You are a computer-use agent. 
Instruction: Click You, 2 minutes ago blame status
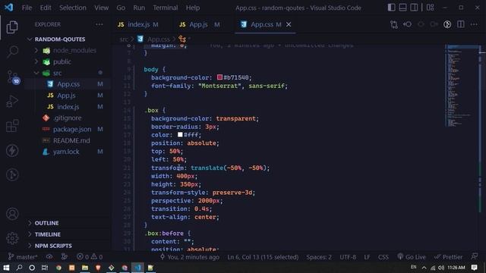[189, 256]
